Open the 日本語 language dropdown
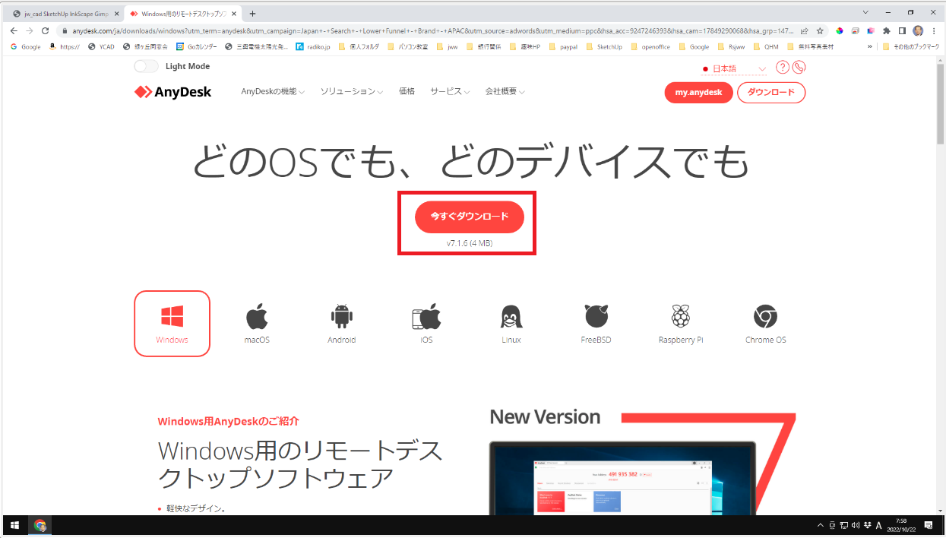946x538 pixels. pyautogui.click(x=735, y=69)
